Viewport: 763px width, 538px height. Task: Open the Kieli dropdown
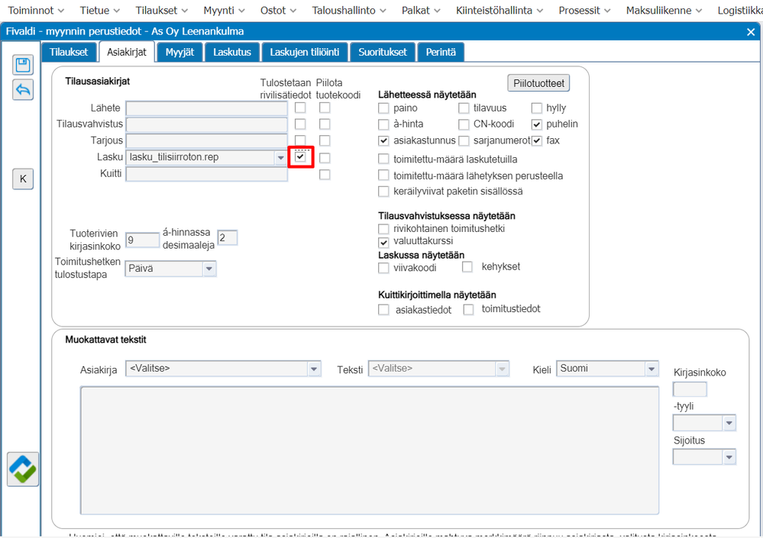click(x=651, y=369)
